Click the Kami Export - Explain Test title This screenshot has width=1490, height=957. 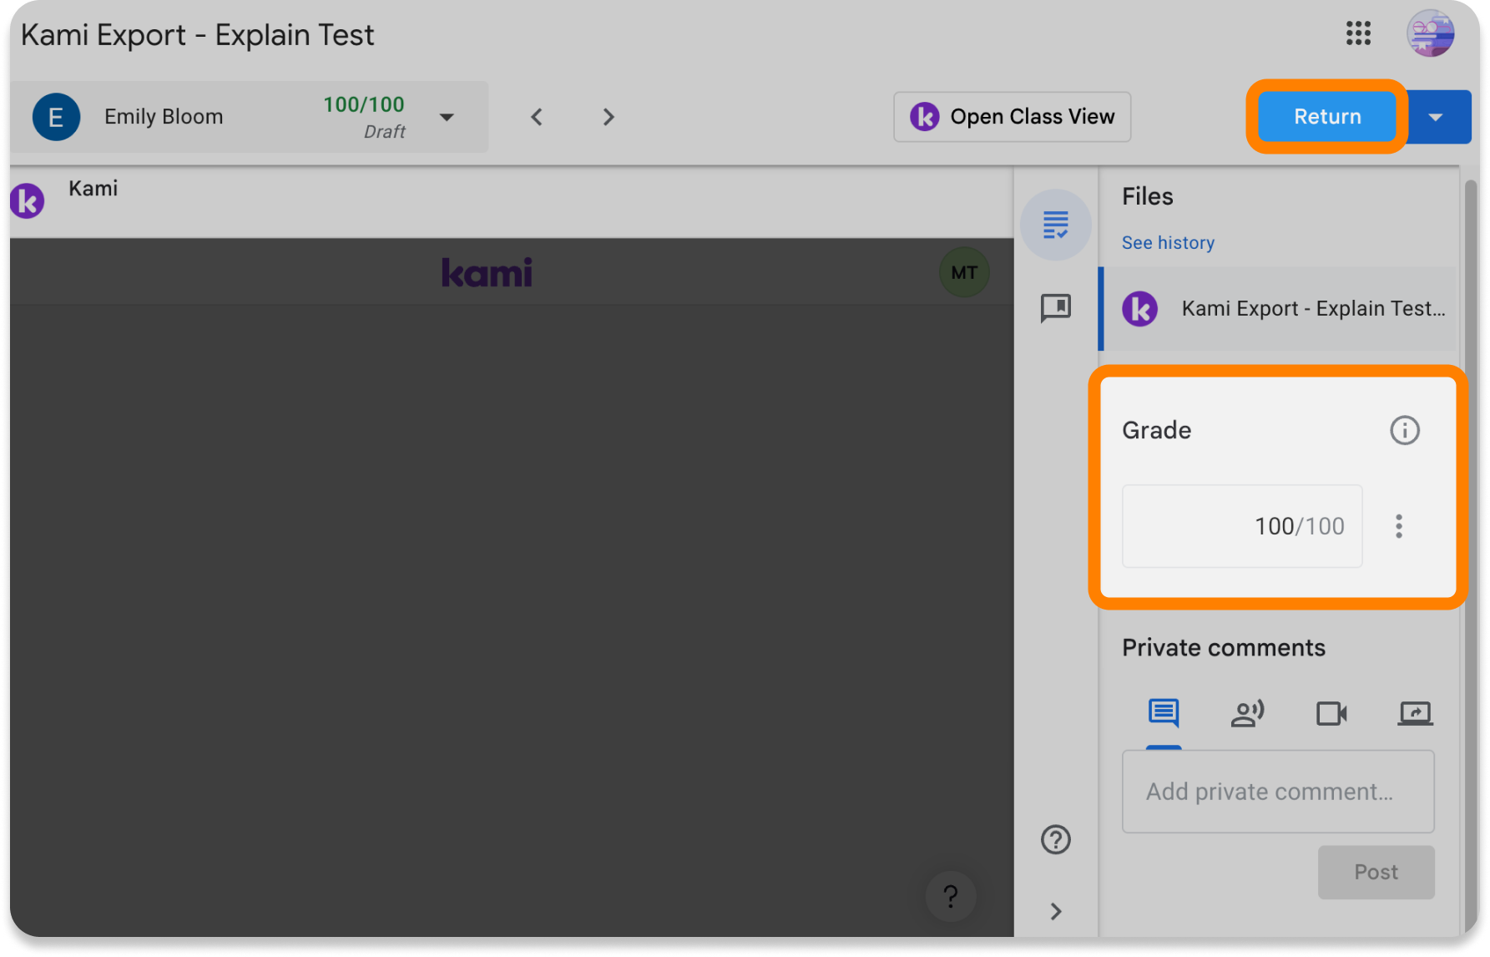[197, 35]
